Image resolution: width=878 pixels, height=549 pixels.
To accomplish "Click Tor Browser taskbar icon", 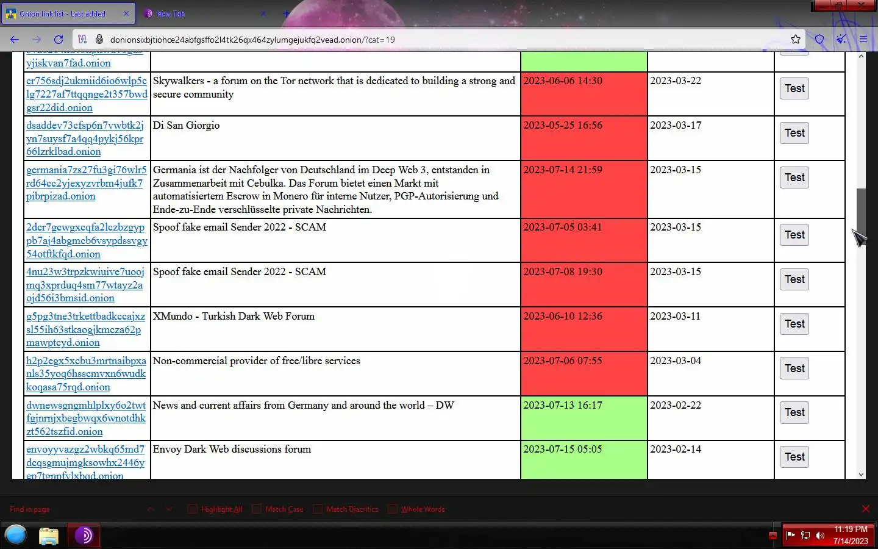I will click(x=84, y=536).
